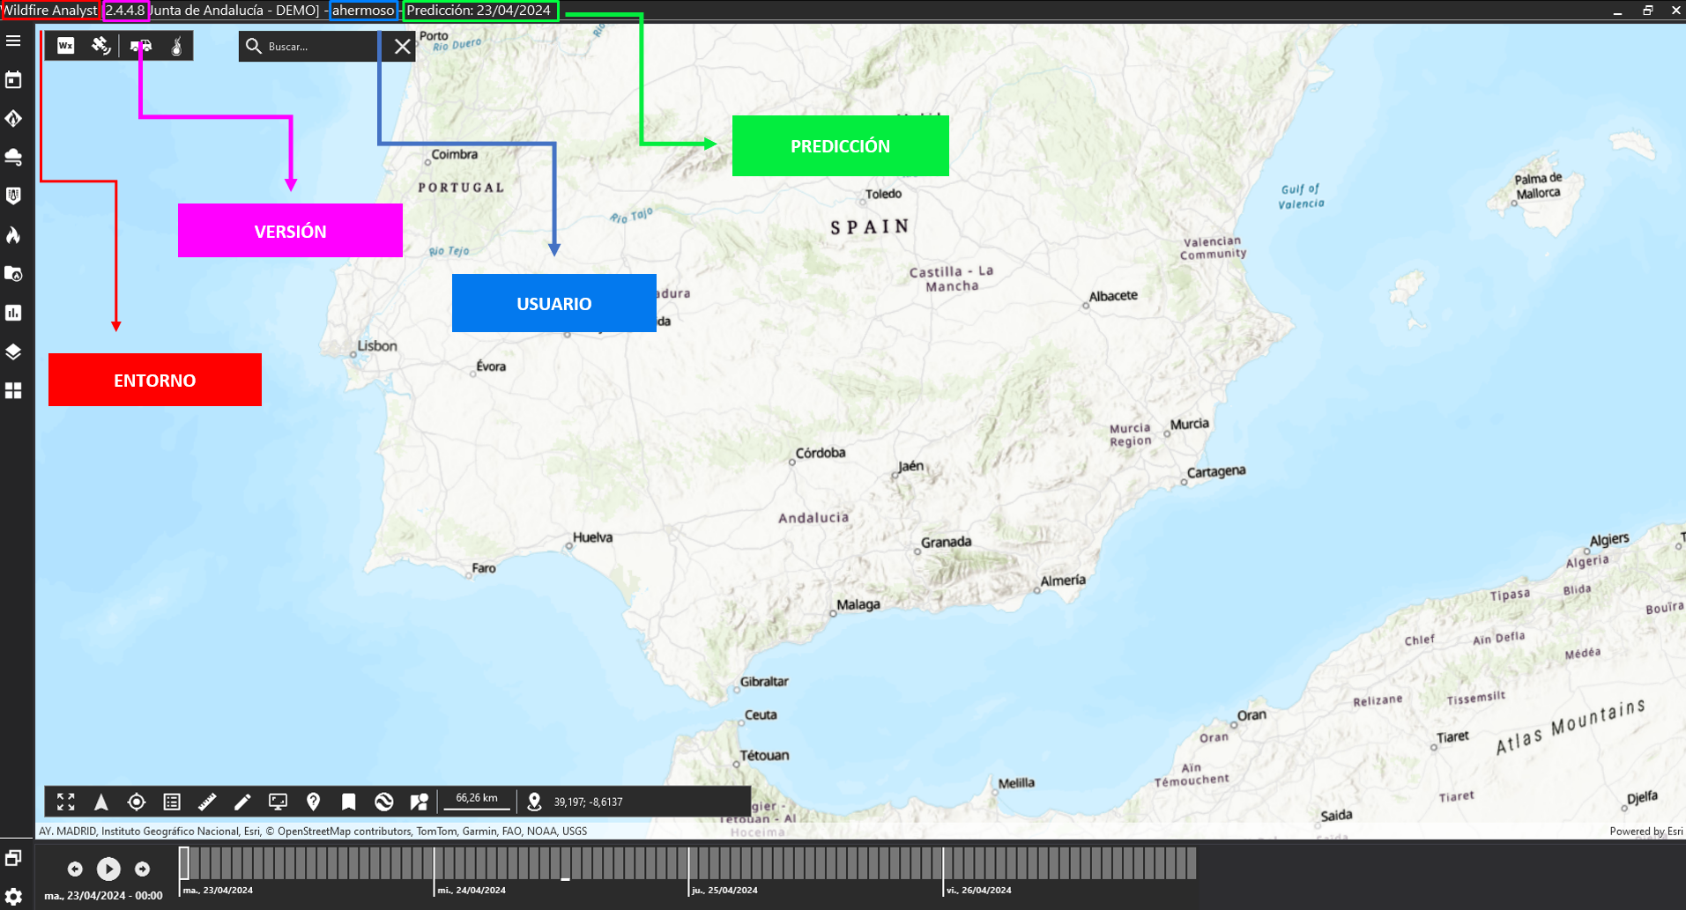Toggle the satellite hotspots layer

101,46
